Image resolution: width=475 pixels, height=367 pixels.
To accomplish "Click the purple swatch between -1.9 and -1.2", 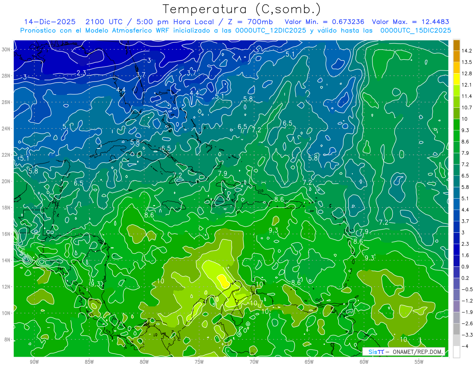I will coord(456,306).
